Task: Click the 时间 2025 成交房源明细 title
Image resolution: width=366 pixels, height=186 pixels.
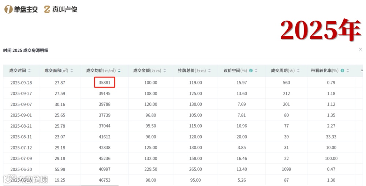Action: (26, 50)
